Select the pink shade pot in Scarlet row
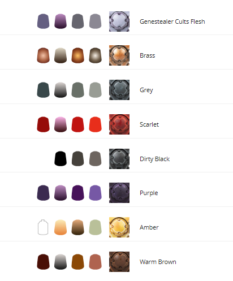 [61, 124]
